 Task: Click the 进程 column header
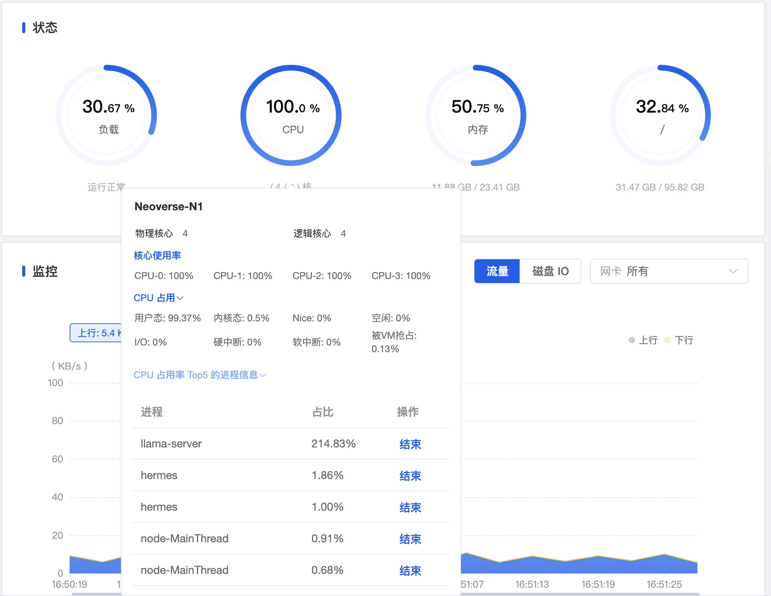click(x=152, y=412)
